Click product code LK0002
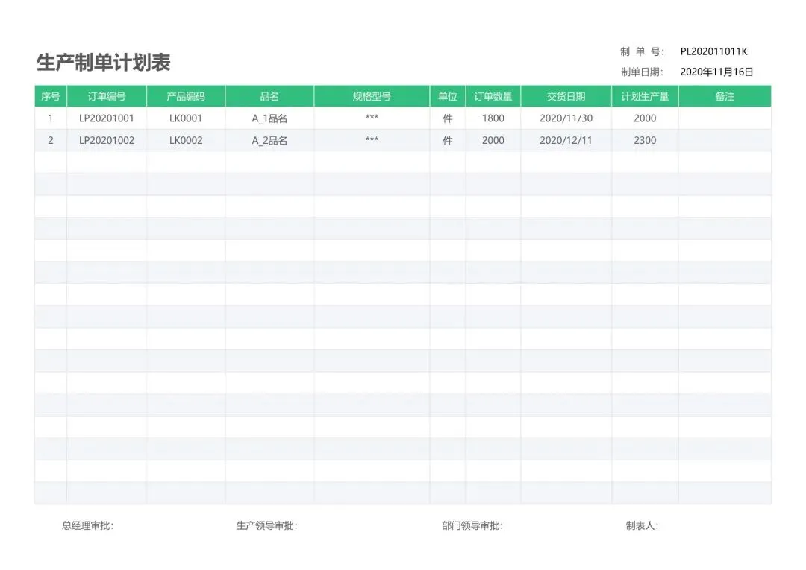 (186, 141)
